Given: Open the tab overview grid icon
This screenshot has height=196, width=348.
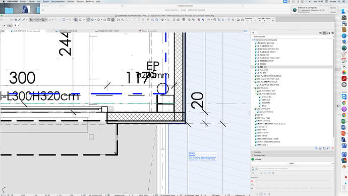Looking at the screenshot, I should tap(3, 31).
